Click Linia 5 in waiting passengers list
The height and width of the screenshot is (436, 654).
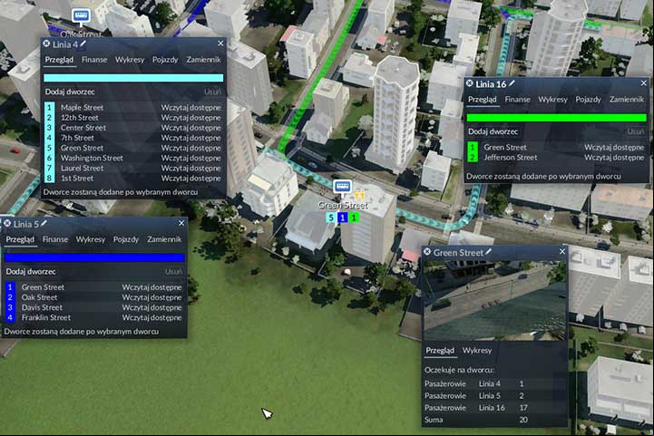point(490,395)
